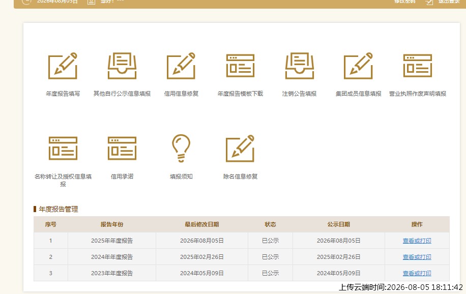Screen dimensions: 466x294
Task: Select 公示日期 value 2025年02月26日 in row 2
Action: click(x=338, y=257)
